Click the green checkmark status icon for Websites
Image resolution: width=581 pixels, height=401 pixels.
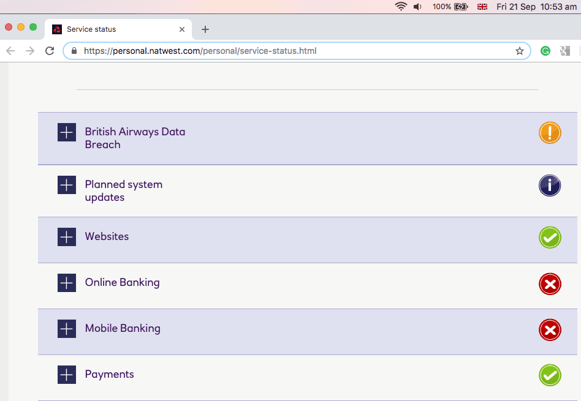[x=550, y=238]
